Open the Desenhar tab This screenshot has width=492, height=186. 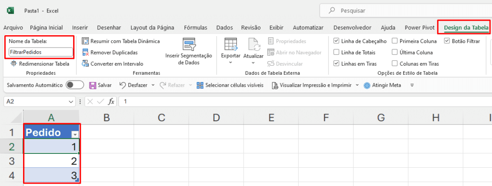pos(109,27)
